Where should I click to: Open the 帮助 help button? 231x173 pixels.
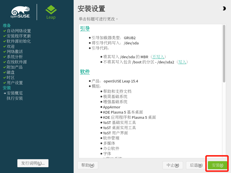88,165
